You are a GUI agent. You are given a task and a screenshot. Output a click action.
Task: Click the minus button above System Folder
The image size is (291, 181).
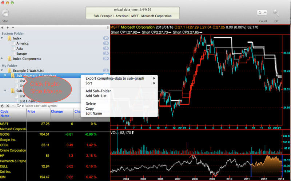[13, 28]
